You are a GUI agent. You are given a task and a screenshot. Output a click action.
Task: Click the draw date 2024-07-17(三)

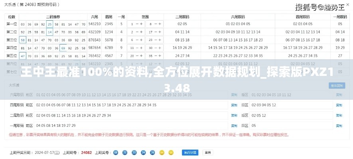tap(47, 153)
